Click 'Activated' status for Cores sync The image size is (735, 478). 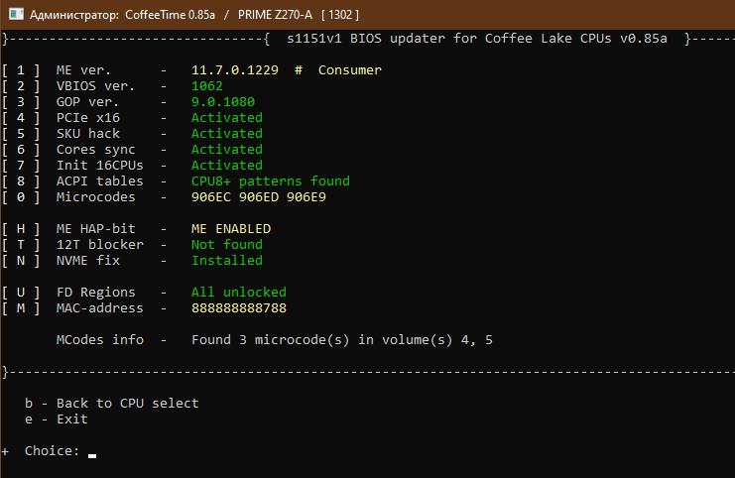227,150
